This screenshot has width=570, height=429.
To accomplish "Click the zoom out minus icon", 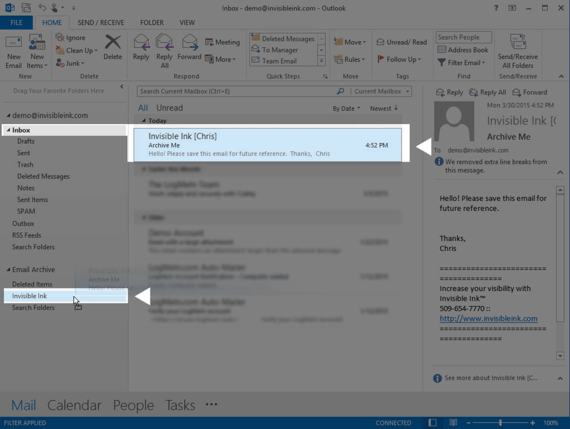I will 468,423.
